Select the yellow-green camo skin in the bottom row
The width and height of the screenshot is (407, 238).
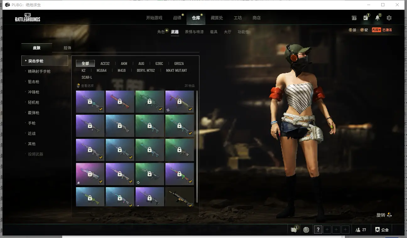[90, 197]
